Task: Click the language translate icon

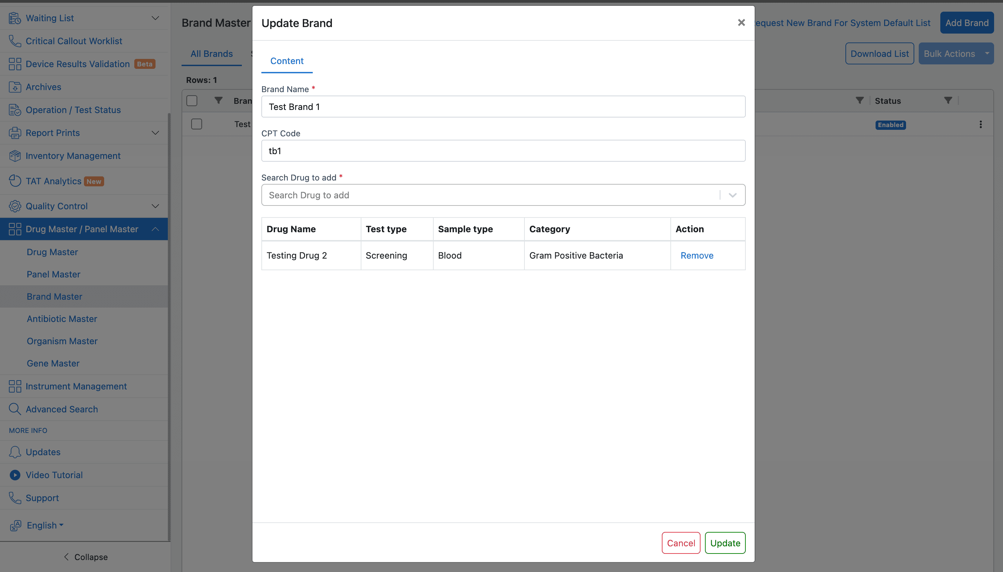Action: [16, 525]
